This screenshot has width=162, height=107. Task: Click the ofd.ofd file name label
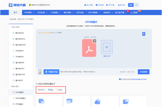point(86,37)
